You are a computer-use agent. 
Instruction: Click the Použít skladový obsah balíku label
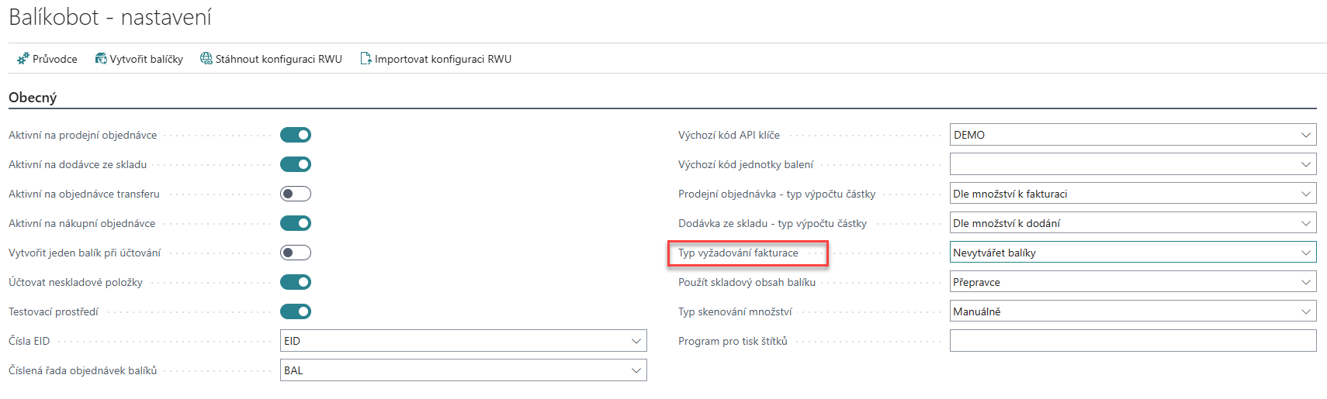747,282
